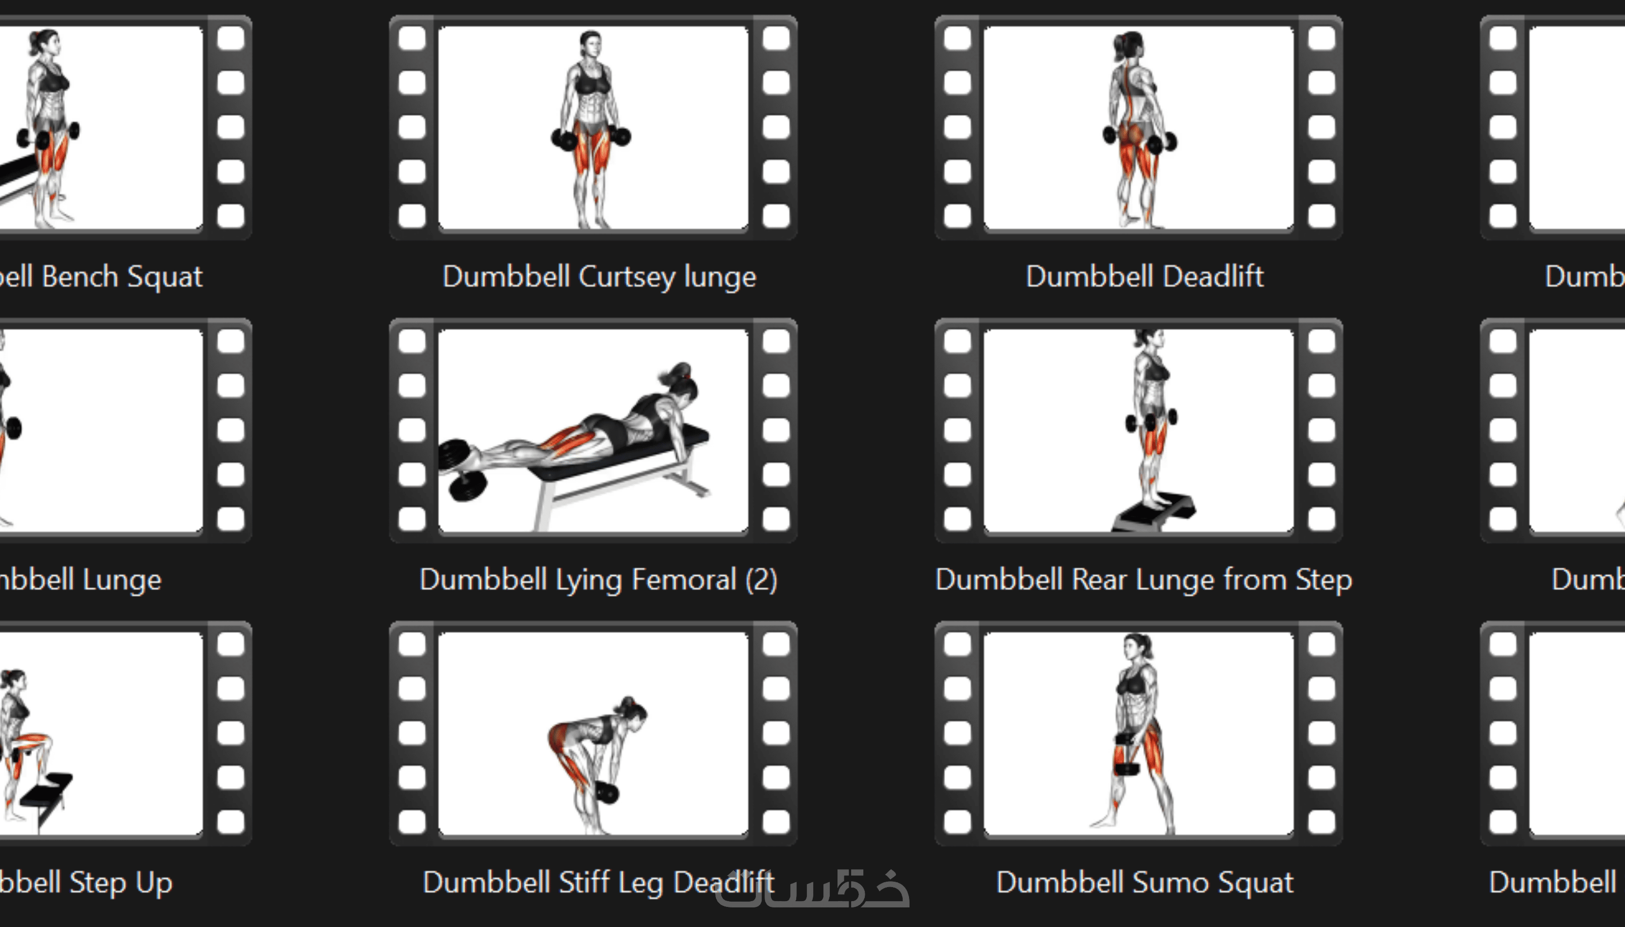Click the 'Dumbbell Curtsey lunge' file name

pyautogui.click(x=598, y=277)
